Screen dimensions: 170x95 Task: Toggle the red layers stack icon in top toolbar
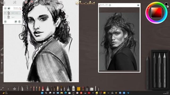tap(32, 2)
